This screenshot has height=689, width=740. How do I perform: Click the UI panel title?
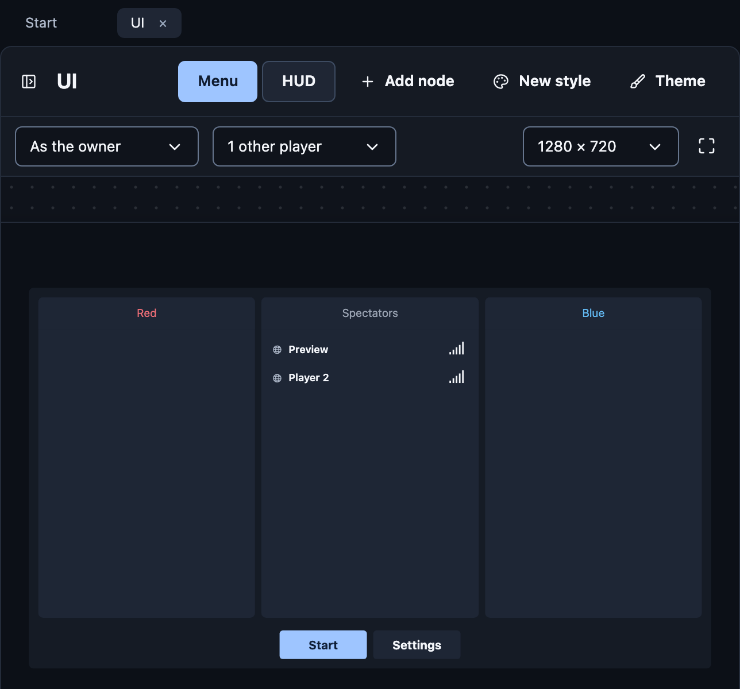tap(67, 82)
